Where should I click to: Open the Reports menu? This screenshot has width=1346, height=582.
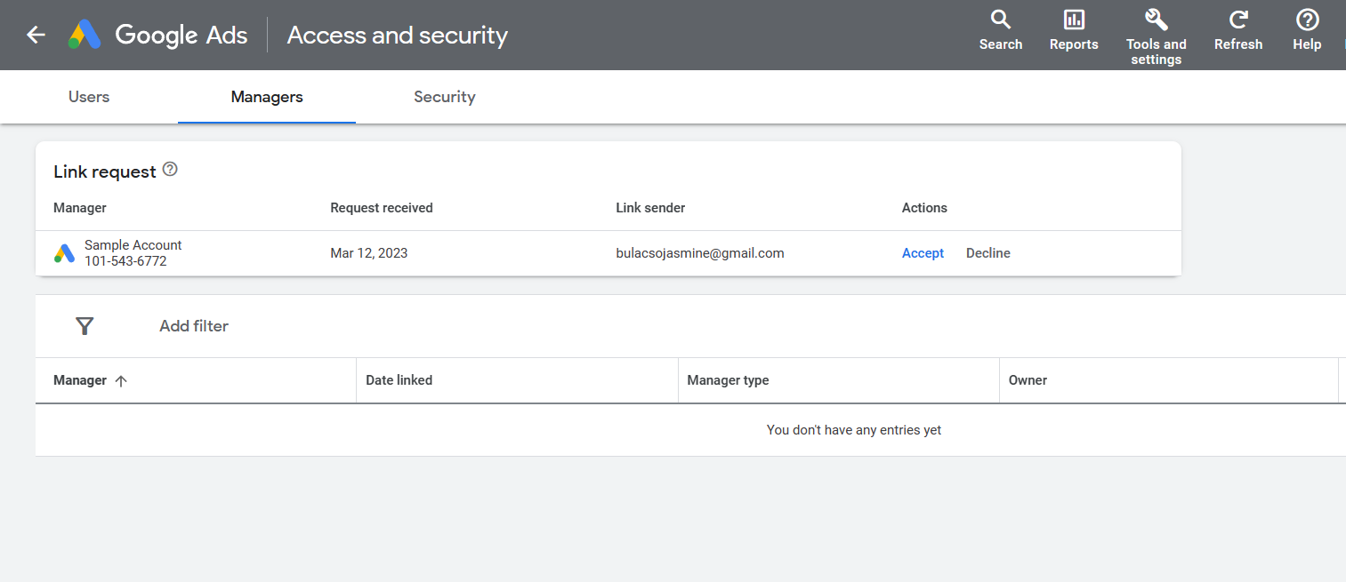tap(1074, 30)
